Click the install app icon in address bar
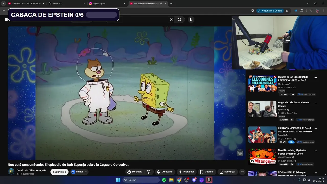The image size is (327, 184). [253, 11]
